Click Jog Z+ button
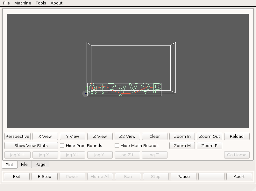Screen dimensions: 256x191 (x=127, y=155)
